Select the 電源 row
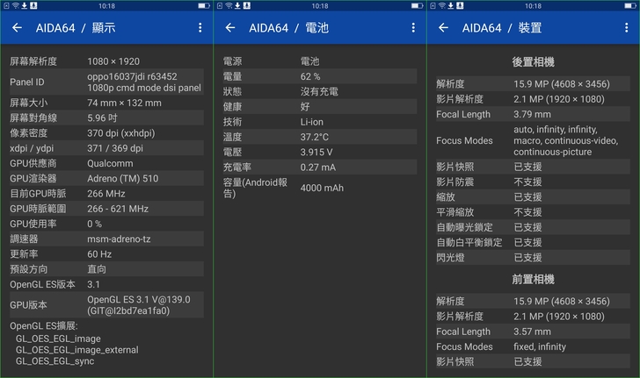The image size is (640, 378). coord(320,61)
